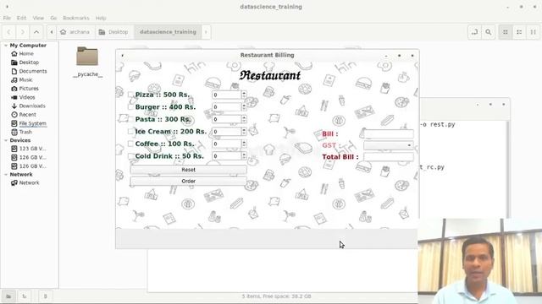Click the Burger quantity spinbox
This screenshot has height=304, width=542.
click(x=230, y=107)
